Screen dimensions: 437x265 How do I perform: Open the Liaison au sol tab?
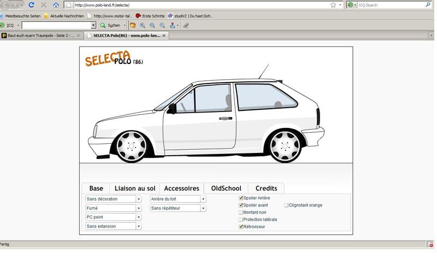pyautogui.click(x=135, y=189)
